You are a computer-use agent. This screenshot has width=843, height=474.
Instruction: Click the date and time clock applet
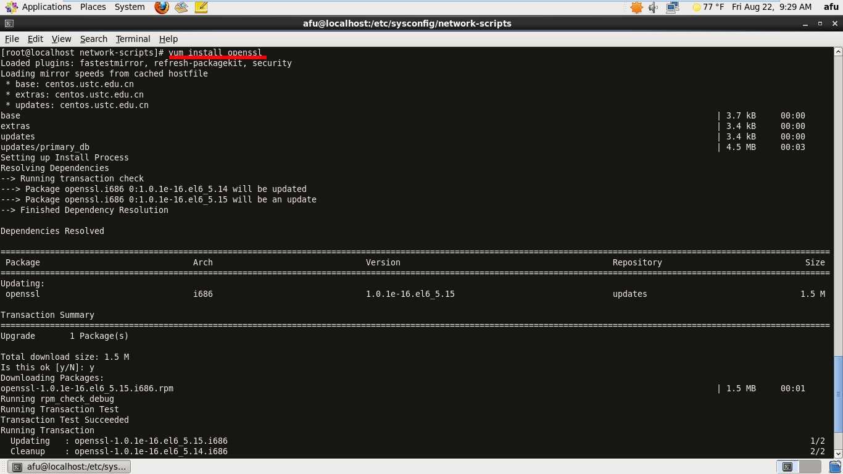[771, 7]
